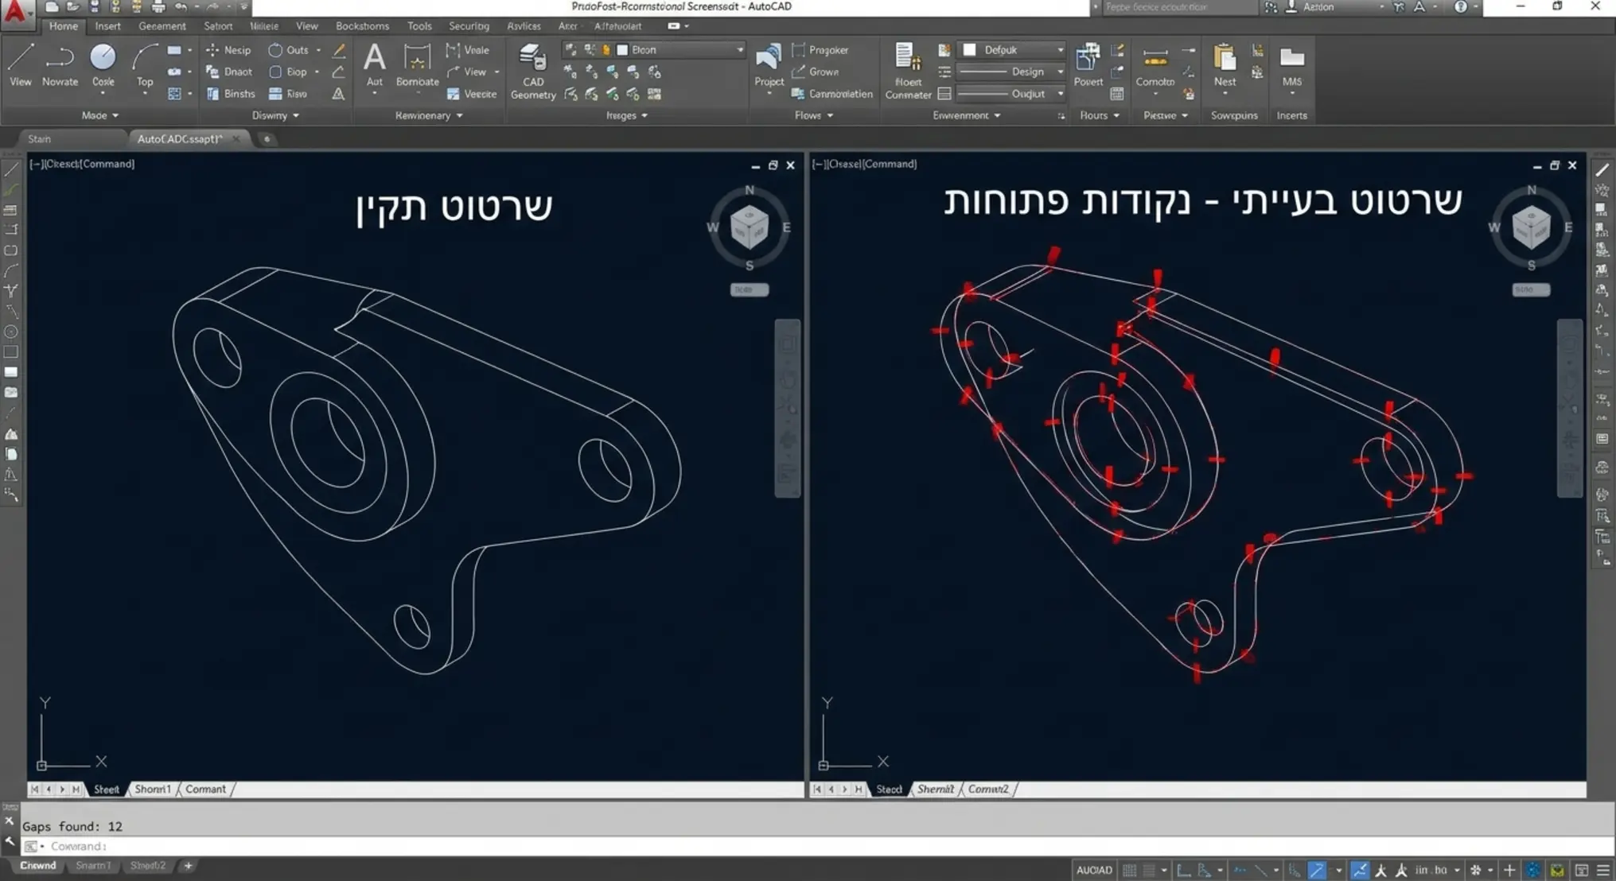Click the Canmoelation button
The height and width of the screenshot is (881, 1616).
click(831, 94)
